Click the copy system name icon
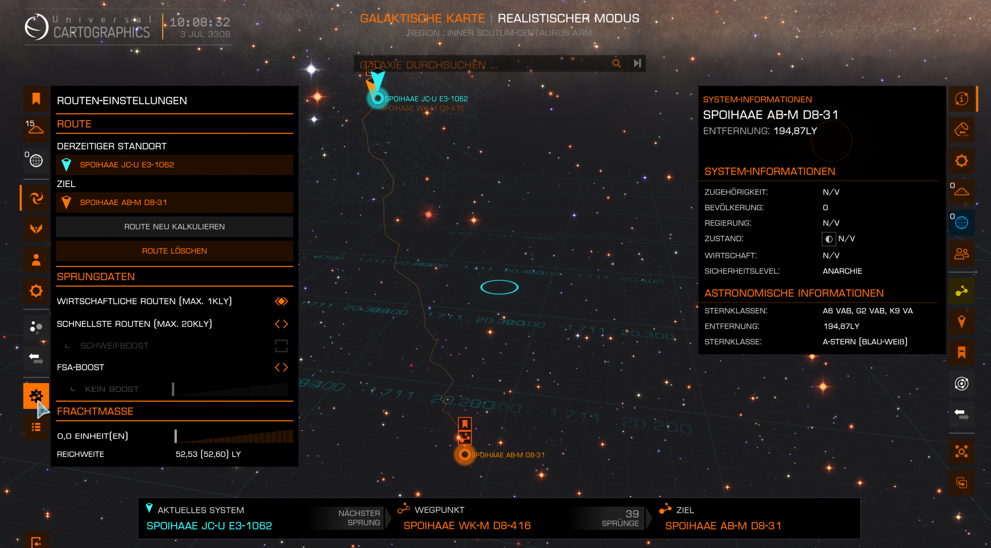The image size is (991, 548). tap(962, 483)
